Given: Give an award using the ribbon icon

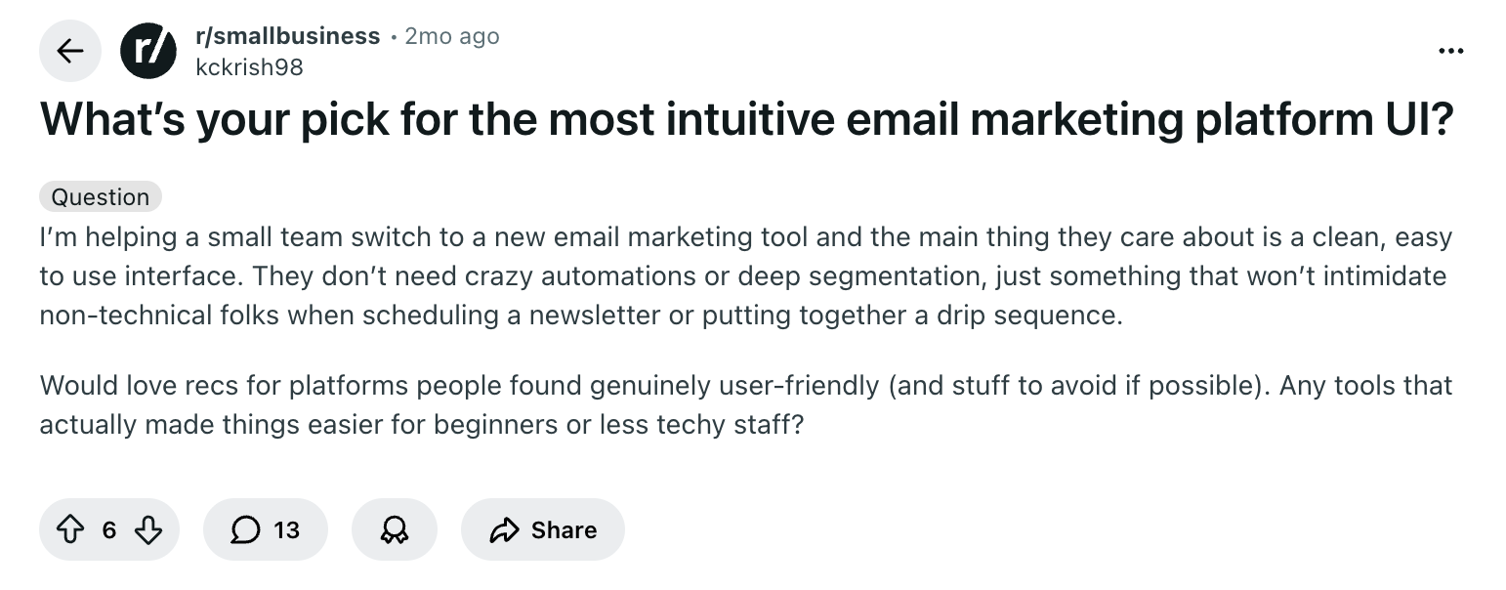Looking at the screenshot, I should (395, 529).
